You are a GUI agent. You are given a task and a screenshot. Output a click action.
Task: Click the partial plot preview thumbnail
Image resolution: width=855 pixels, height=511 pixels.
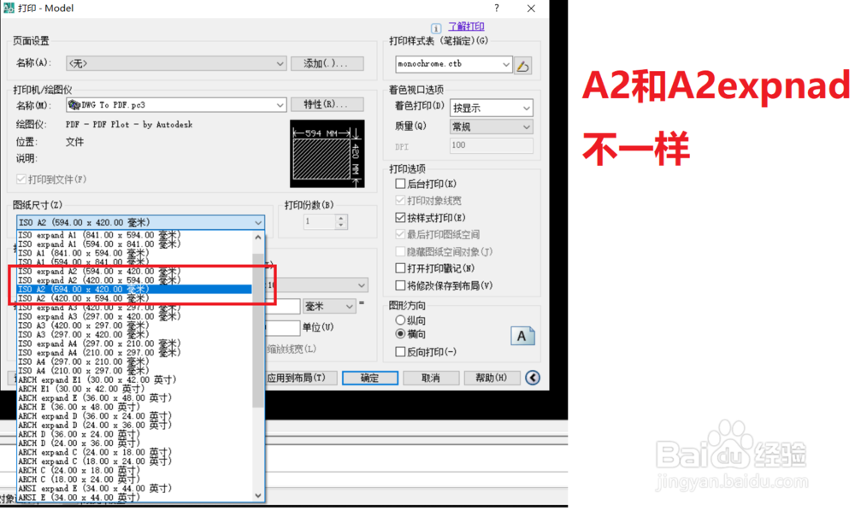(x=327, y=154)
